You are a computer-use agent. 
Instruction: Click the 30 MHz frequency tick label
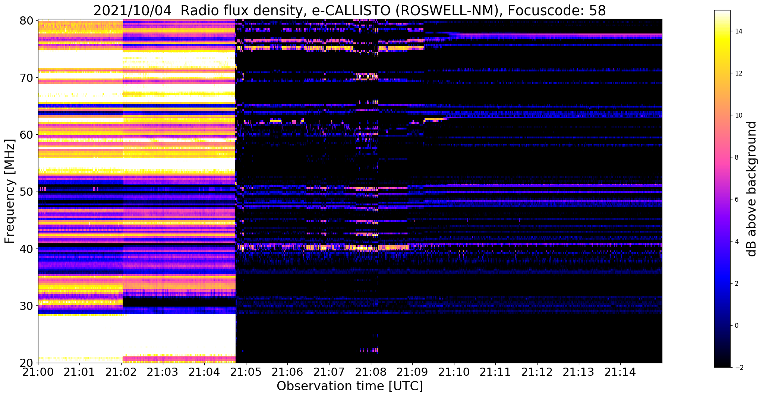(x=26, y=305)
